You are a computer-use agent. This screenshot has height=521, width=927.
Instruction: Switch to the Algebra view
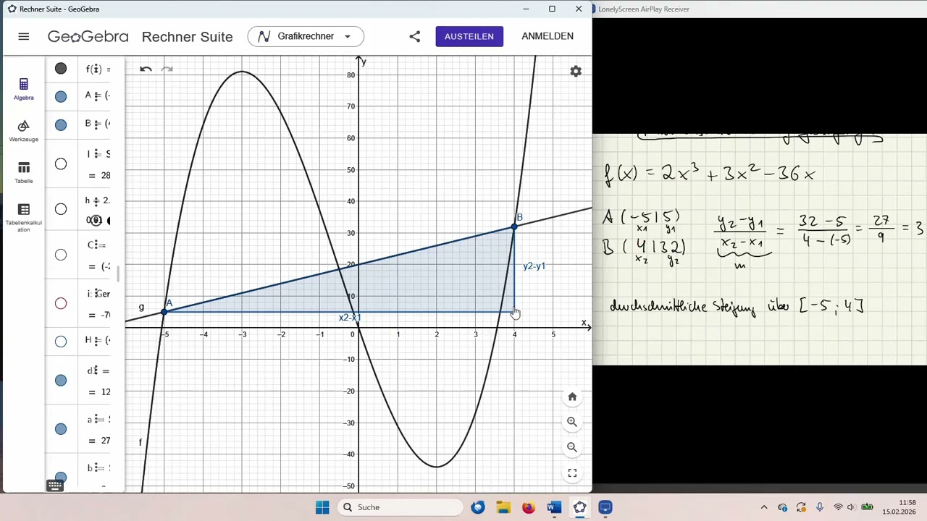click(24, 89)
